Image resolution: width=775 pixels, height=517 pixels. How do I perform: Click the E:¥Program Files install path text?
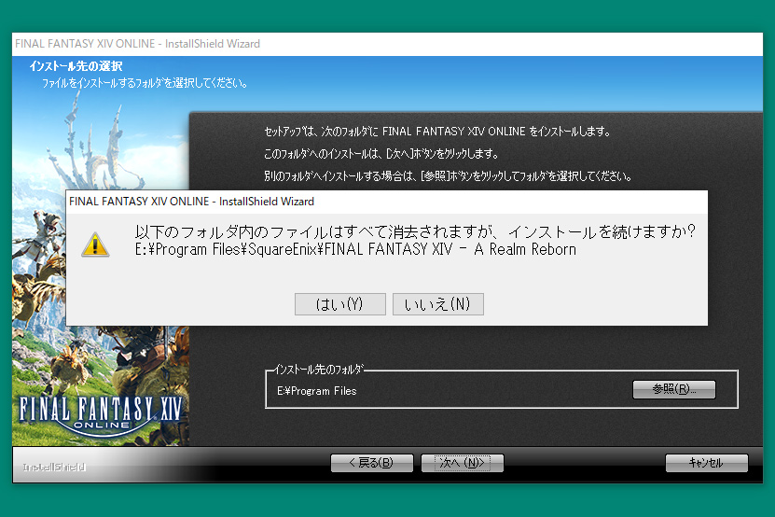coord(317,391)
